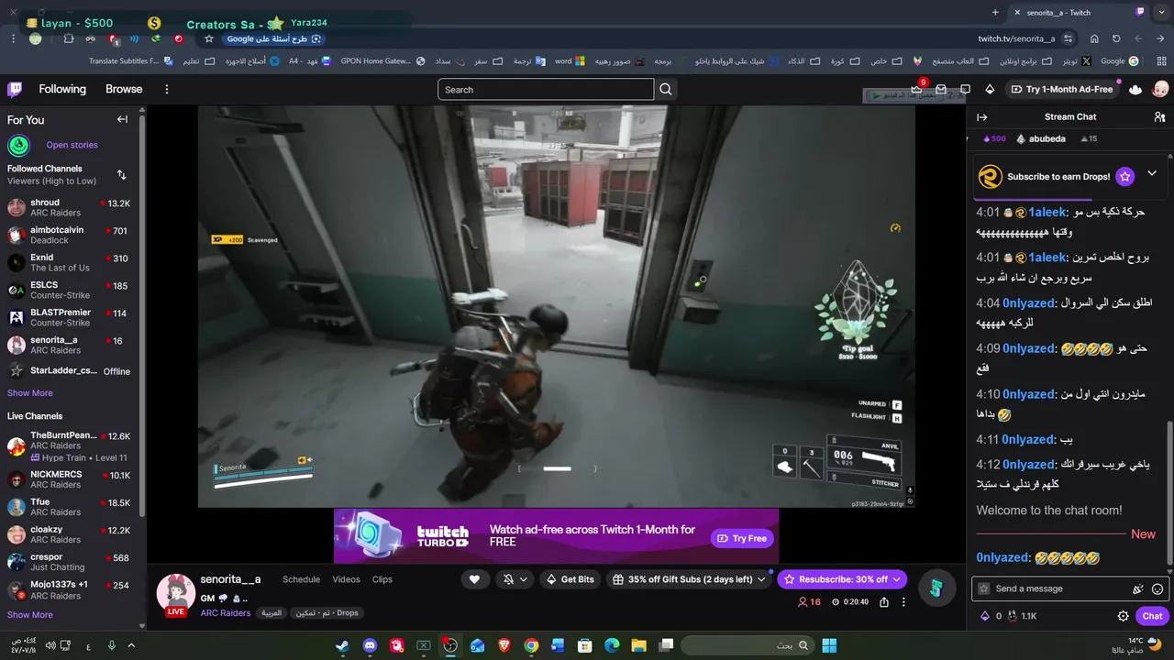Open the channel Schedule tab
This screenshot has height=660, width=1174.
pyautogui.click(x=301, y=579)
